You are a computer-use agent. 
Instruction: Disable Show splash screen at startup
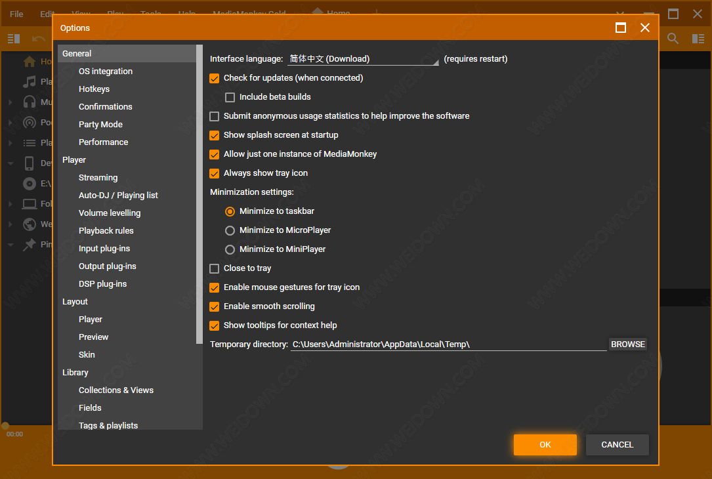pyautogui.click(x=215, y=135)
